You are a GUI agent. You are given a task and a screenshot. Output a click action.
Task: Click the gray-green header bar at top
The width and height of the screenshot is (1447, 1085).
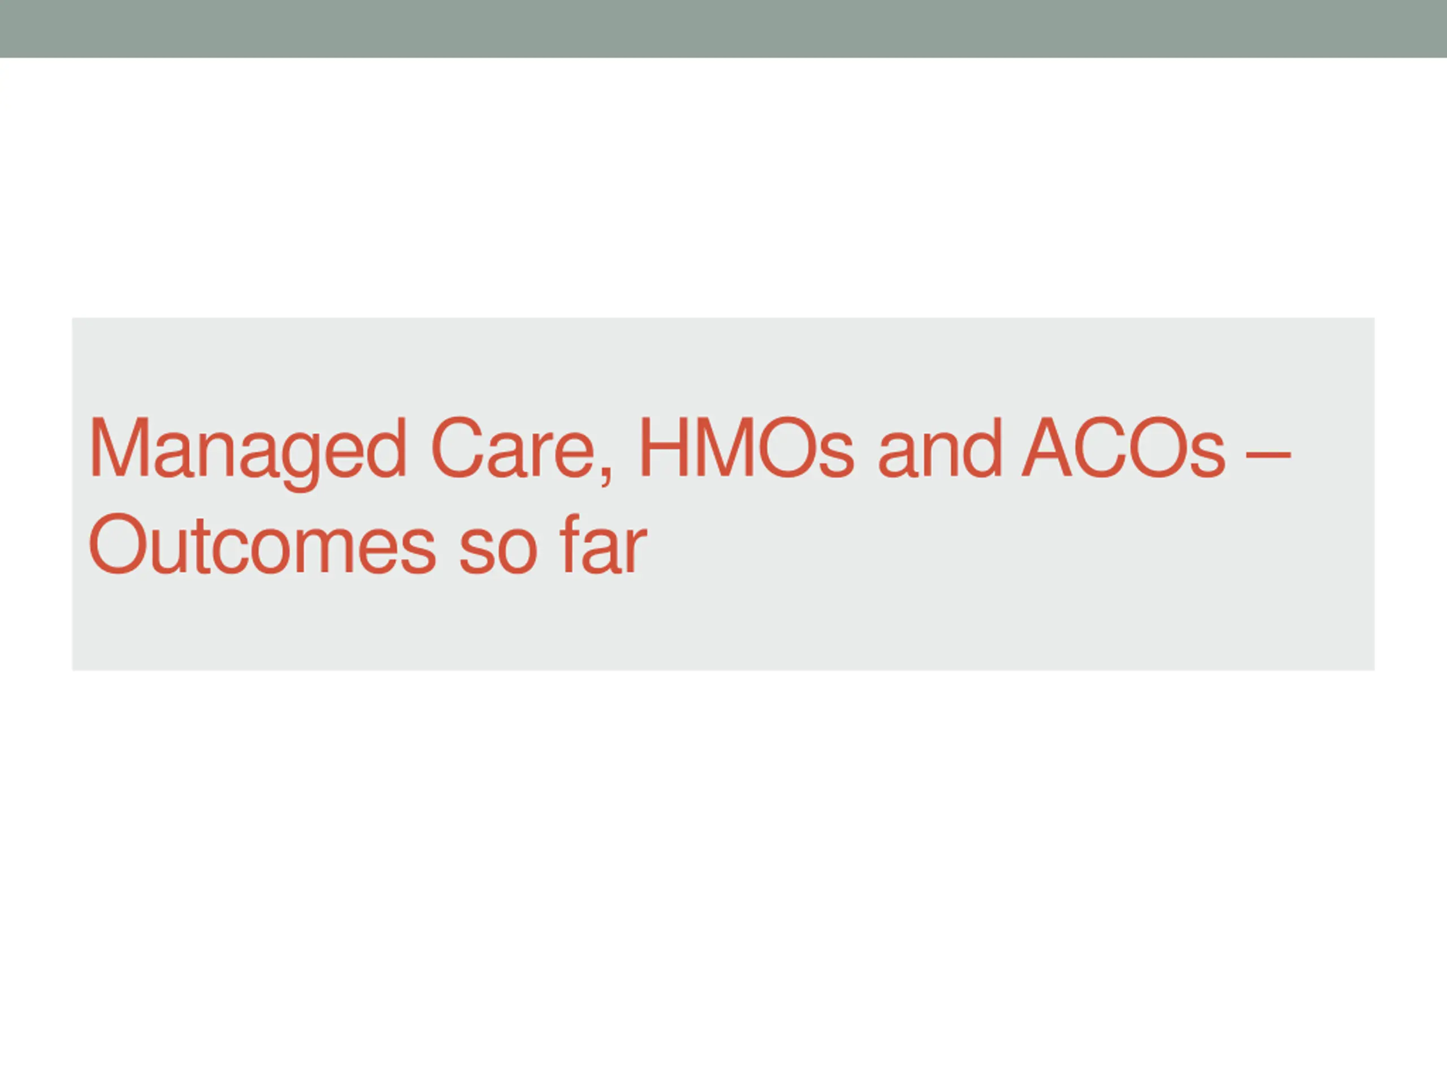point(723,29)
